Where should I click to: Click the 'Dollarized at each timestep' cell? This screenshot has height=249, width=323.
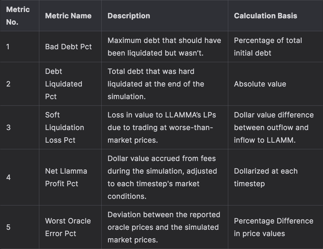coord(266,177)
